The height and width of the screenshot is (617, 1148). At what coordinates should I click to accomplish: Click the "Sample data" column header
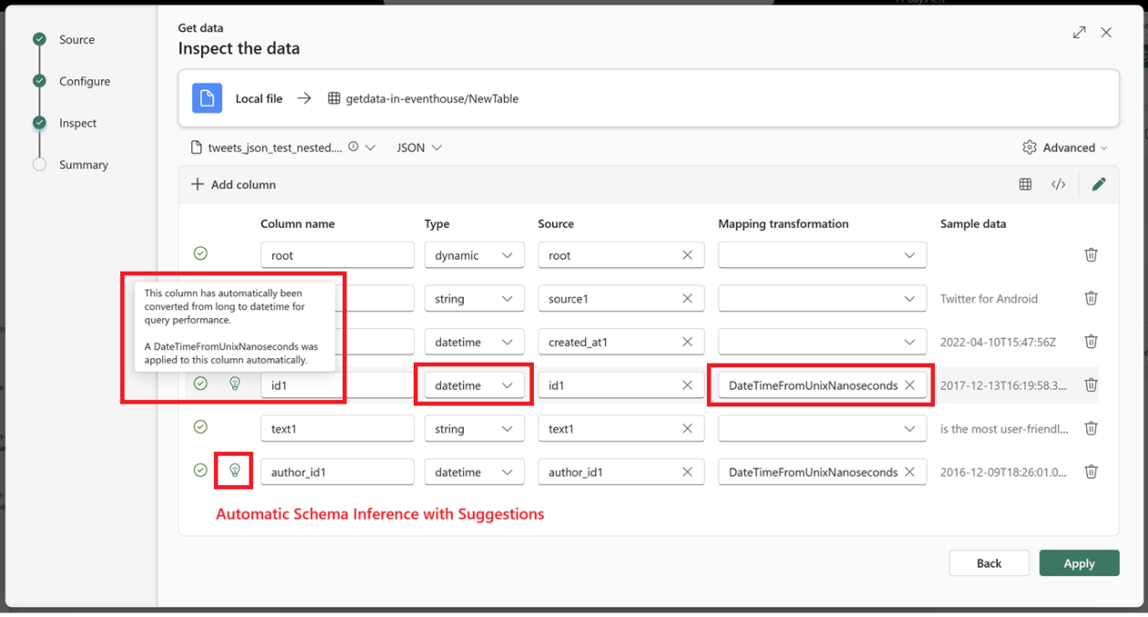[x=973, y=223]
